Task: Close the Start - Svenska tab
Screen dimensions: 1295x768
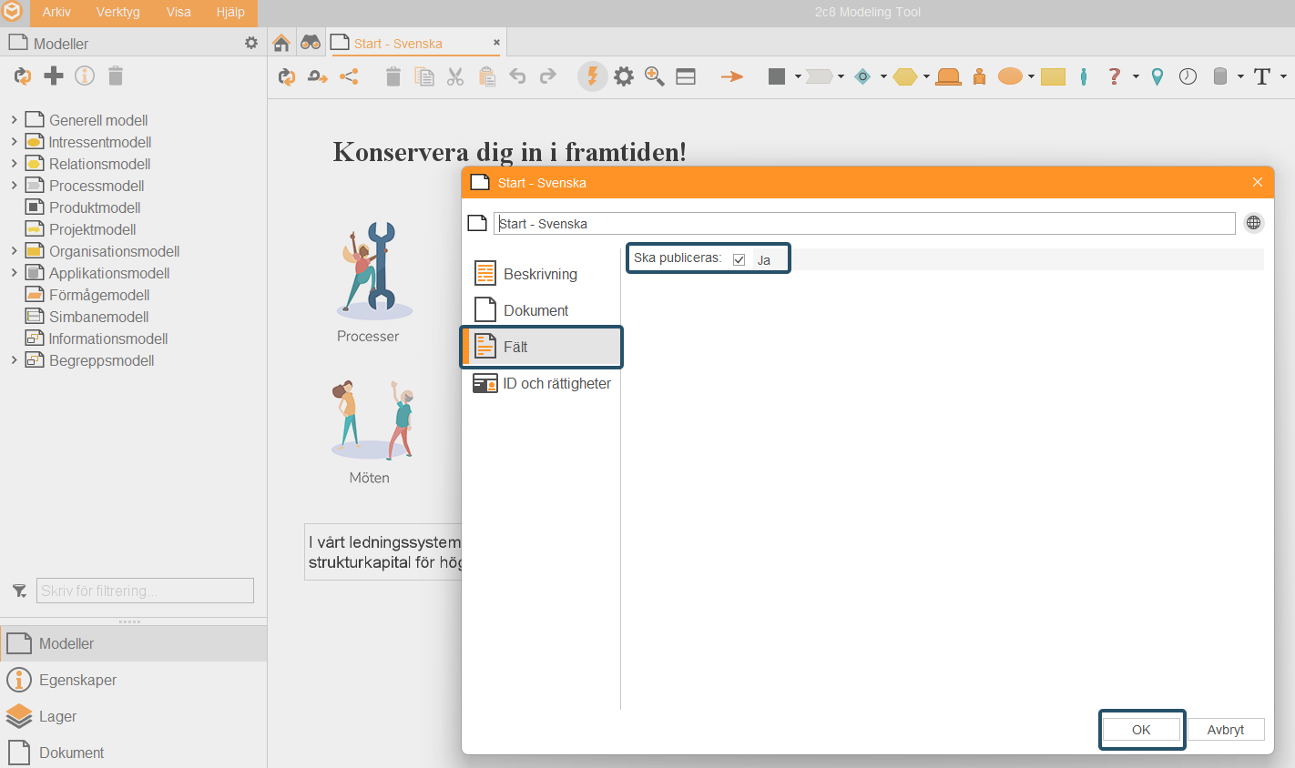Action: coord(496,42)
